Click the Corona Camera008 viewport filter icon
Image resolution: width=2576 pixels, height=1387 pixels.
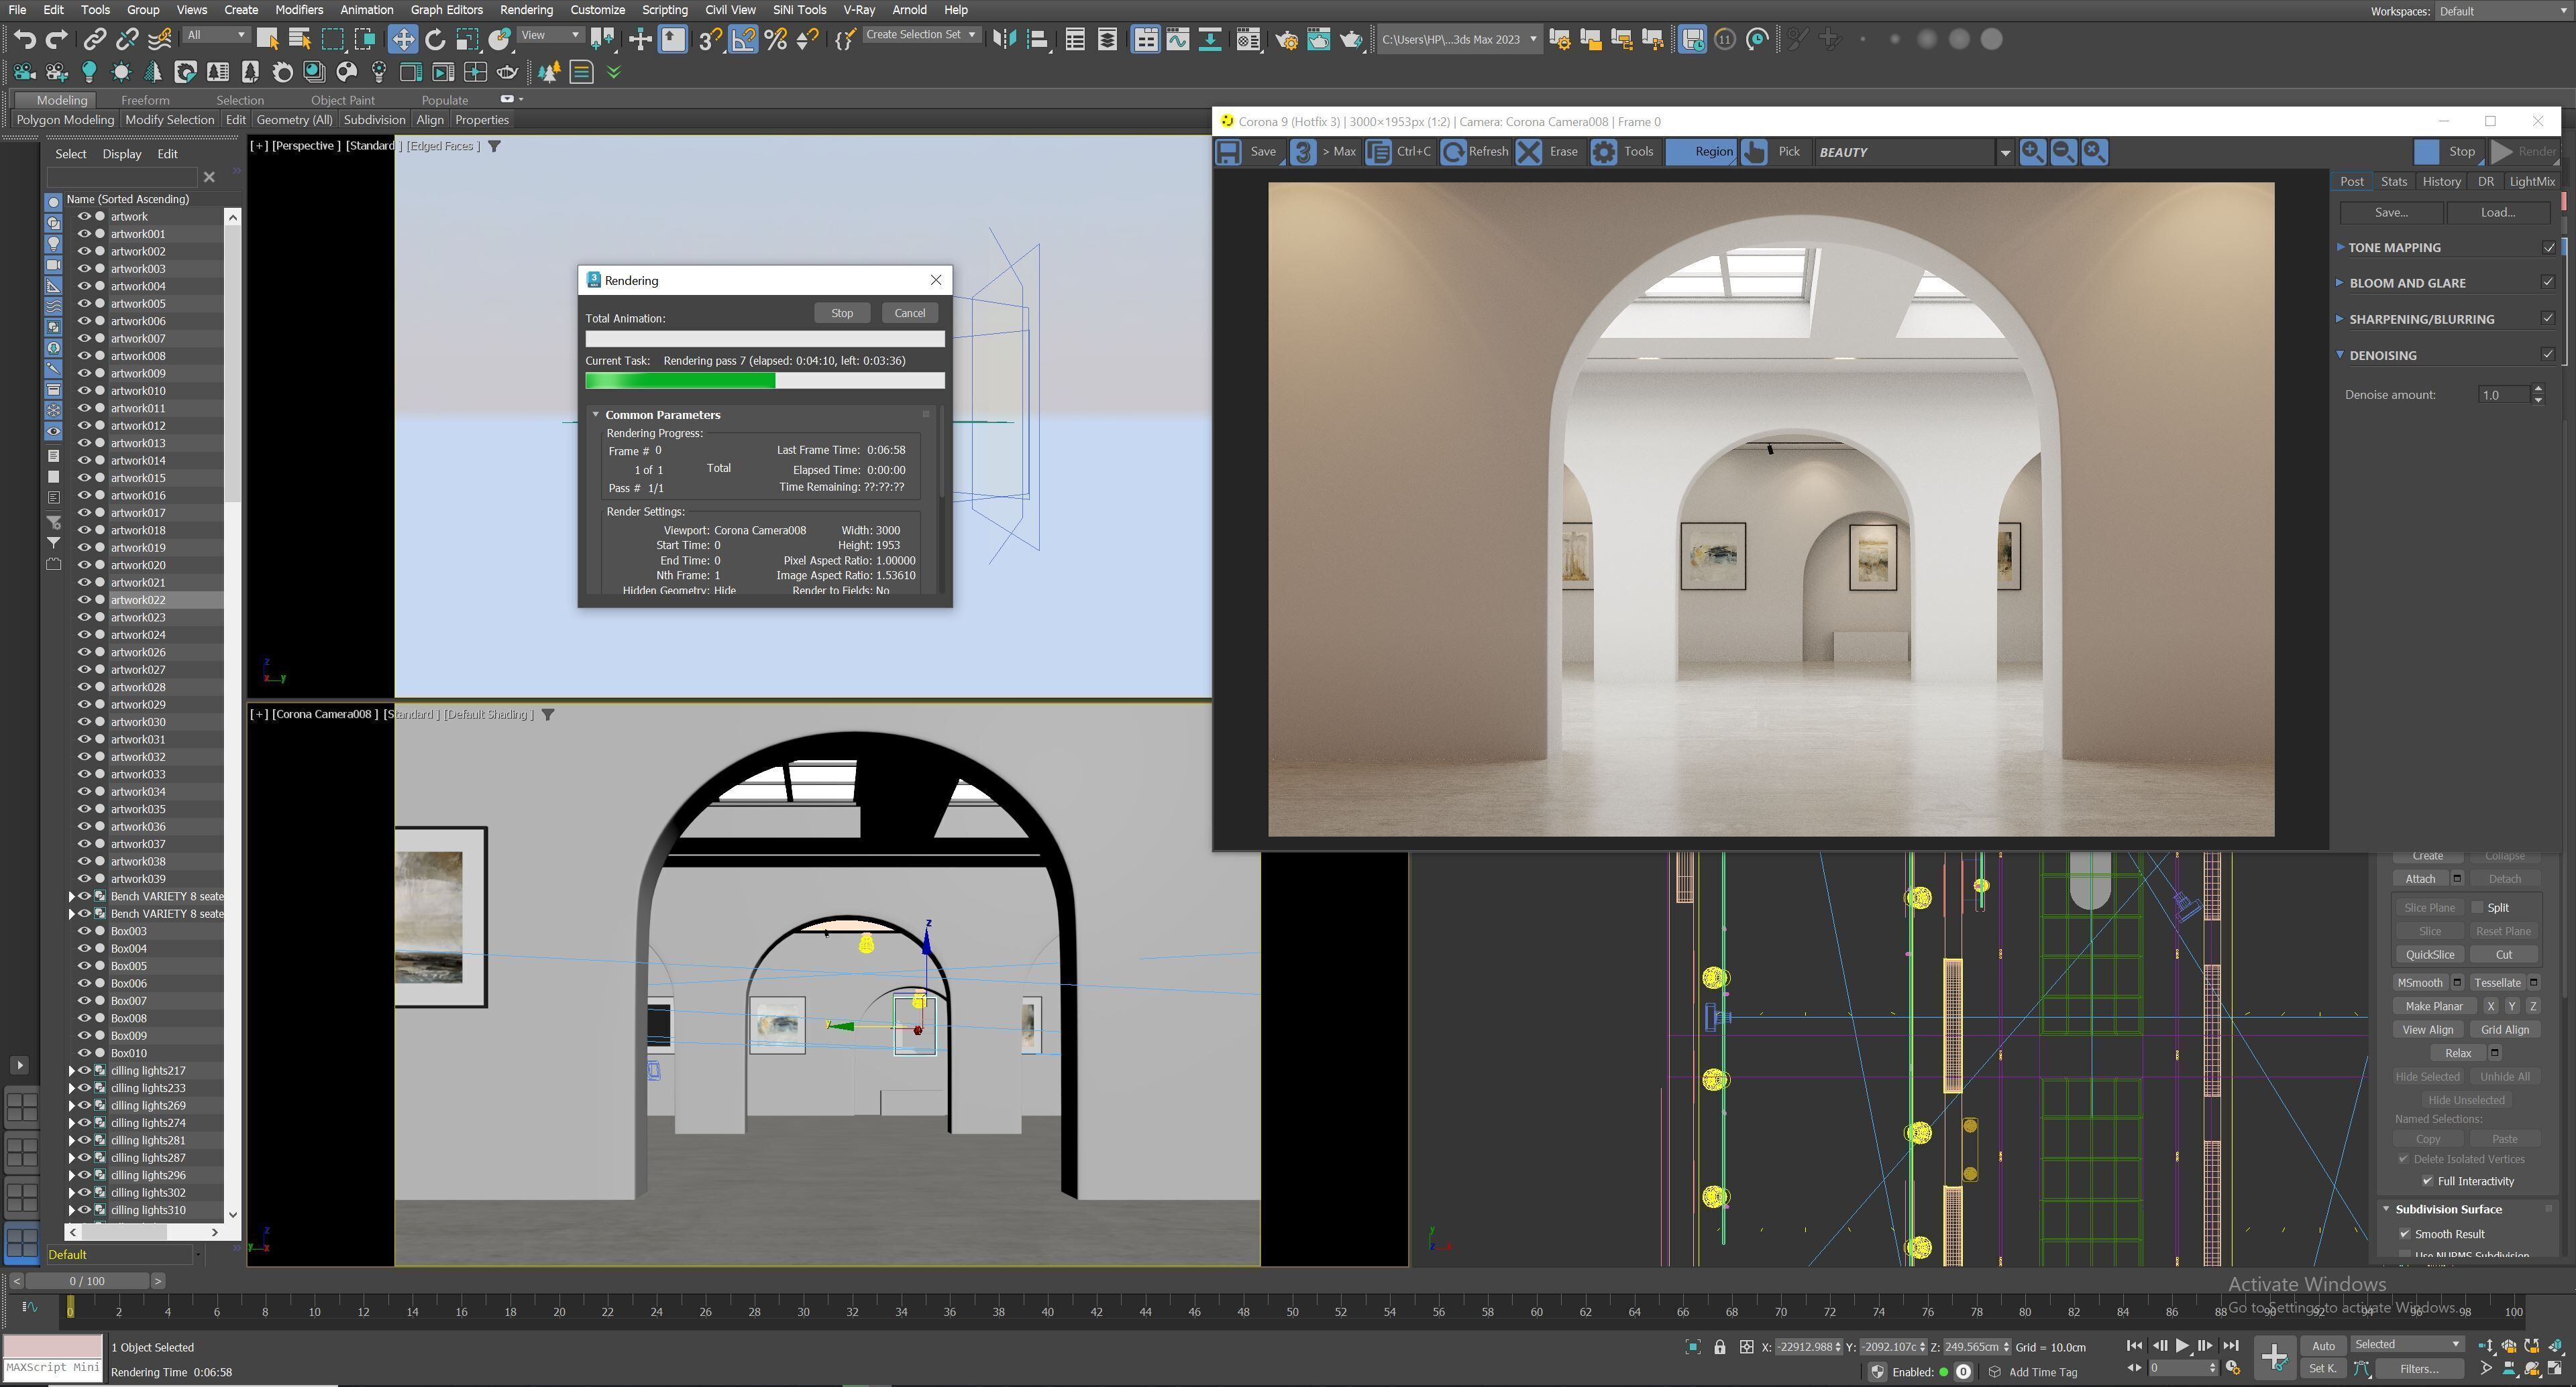548,715
